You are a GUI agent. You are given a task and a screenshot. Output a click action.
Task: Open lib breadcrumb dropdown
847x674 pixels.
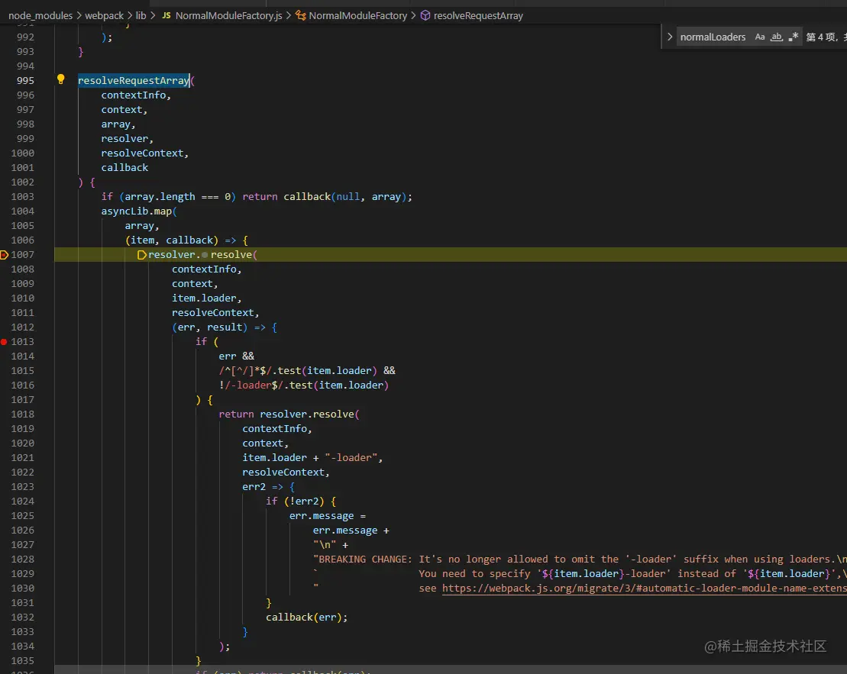(x=141, y=16)
